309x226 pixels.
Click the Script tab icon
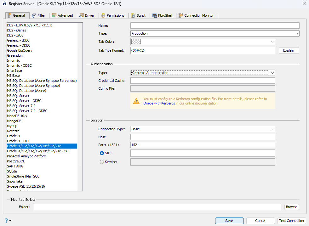pos(133,15)
